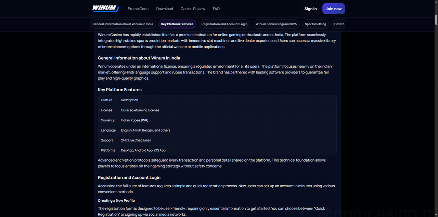This screenshot has width=438, height=217.
Task: Click the 24/7 Live Chat, Email cell
Action: pos(146,140)
